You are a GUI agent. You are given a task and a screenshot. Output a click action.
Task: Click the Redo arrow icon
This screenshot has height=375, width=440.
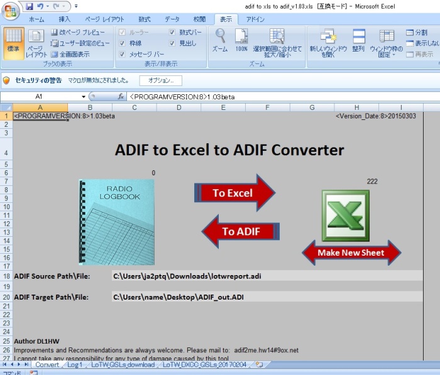click(57, 6)
